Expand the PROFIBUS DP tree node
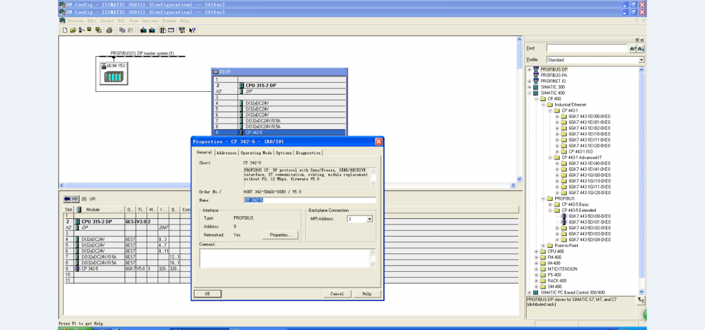Viewport: 705px width, 330px height. coord(529,69)
